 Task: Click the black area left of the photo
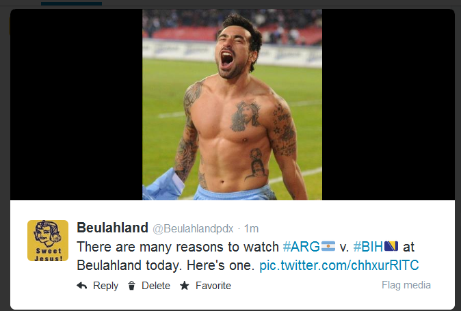coord(77,105)
